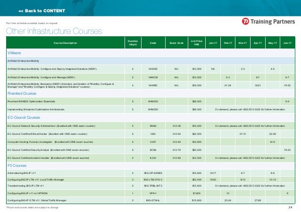The height and width of the screenshot is (213, 301).
Task: Click the ECSA course code
Action: 153,150
